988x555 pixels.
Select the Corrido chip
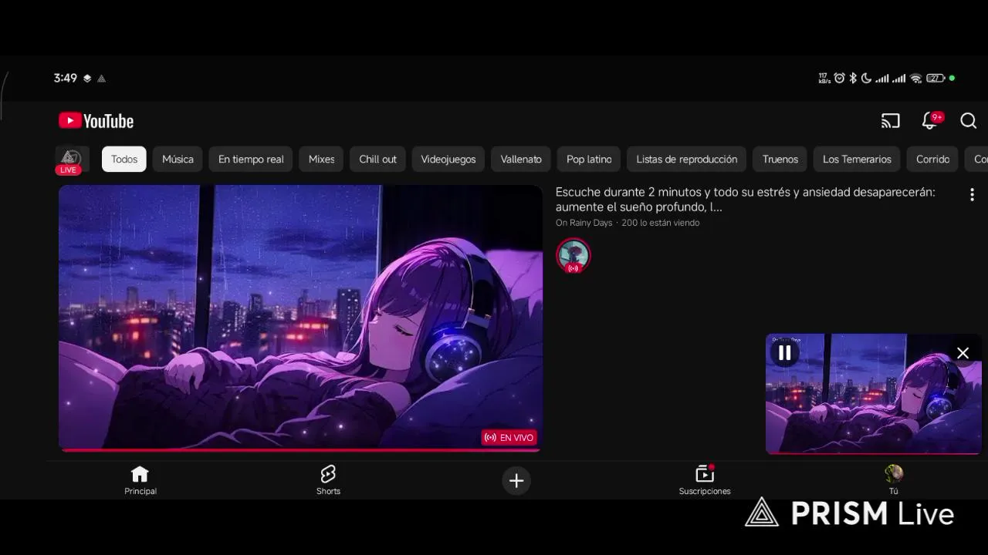(x=932, y=159)
